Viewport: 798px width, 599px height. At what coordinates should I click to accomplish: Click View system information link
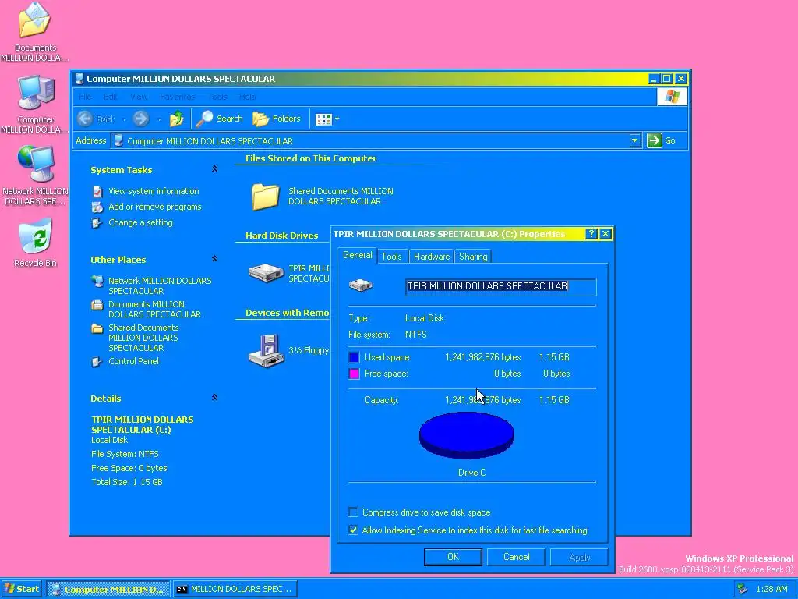[154, 191]
